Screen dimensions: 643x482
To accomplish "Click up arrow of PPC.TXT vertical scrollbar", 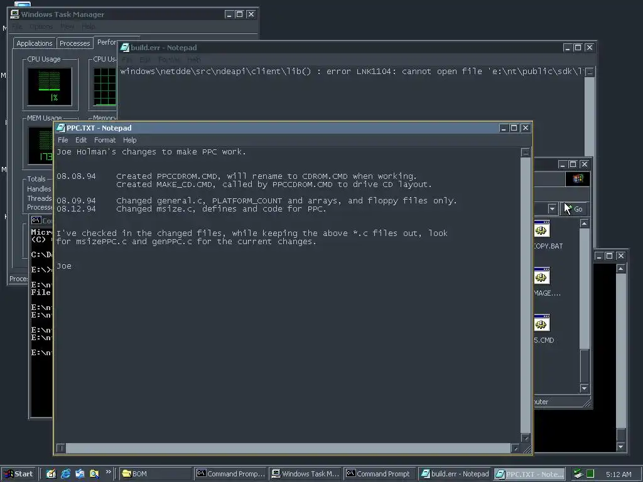I will click(526, 153).
